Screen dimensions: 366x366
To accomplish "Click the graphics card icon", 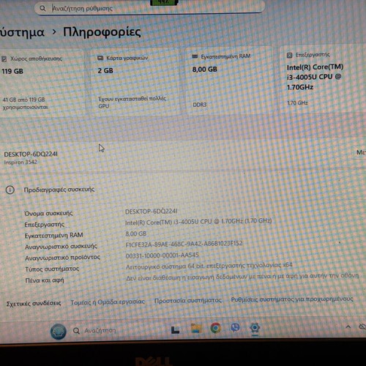I will pyautogui.click(x=100, y=58).
